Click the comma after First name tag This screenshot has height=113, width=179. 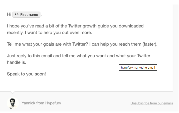pos(41,15)
